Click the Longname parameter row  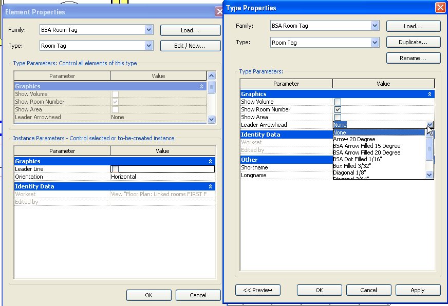click(287, 175)
